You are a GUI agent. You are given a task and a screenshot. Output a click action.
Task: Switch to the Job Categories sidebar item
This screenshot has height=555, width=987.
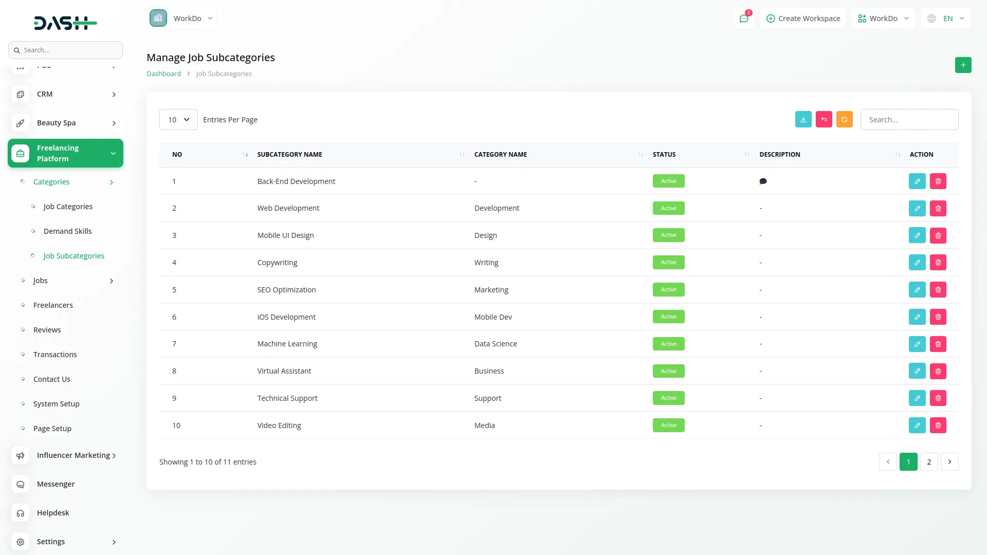click(x=68, y=206)
